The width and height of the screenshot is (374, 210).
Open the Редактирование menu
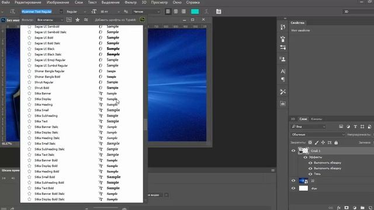(x=27, y=2)
